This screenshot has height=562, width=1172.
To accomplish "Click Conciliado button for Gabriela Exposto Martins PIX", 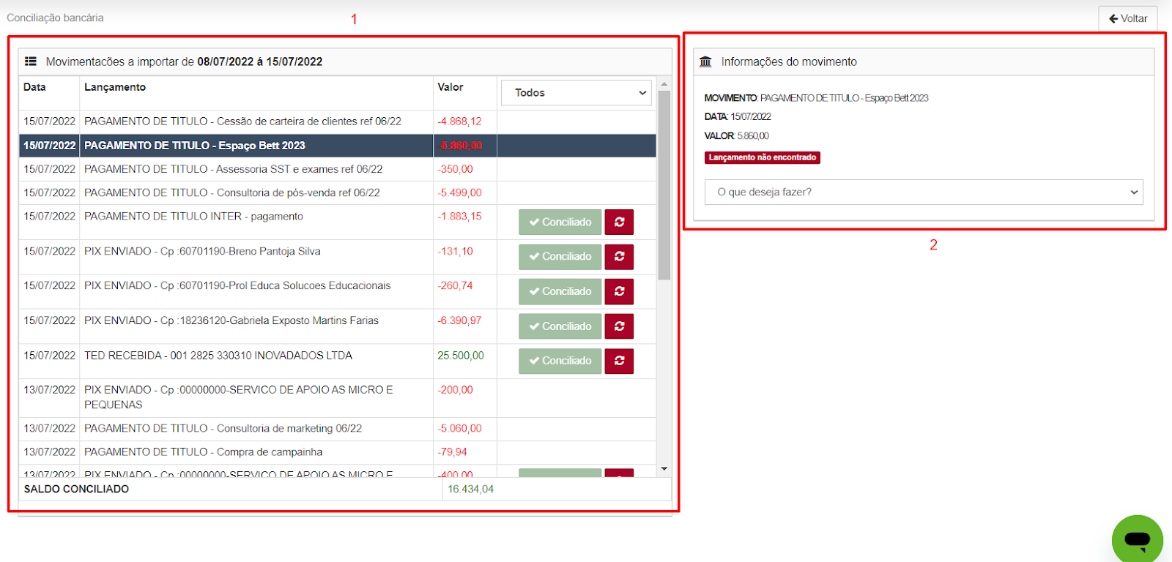I will pos(560,326).
